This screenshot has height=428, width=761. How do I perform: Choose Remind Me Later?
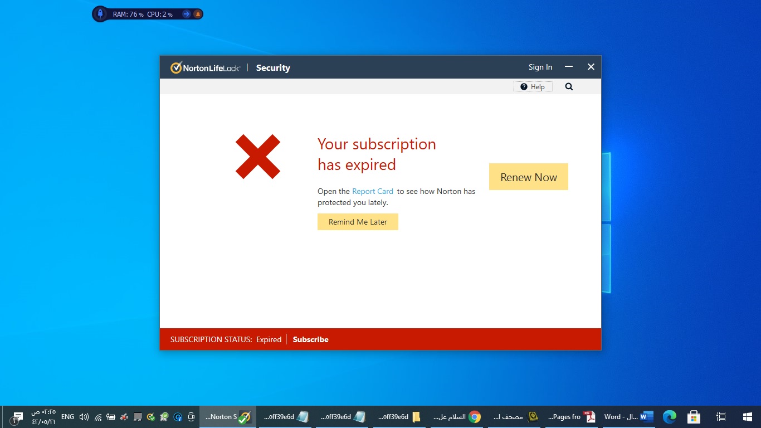pyautogui.click(x=358, y=222)
